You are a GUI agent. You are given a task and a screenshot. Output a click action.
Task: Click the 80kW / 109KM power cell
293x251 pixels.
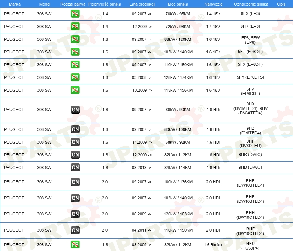pos(178,129)
